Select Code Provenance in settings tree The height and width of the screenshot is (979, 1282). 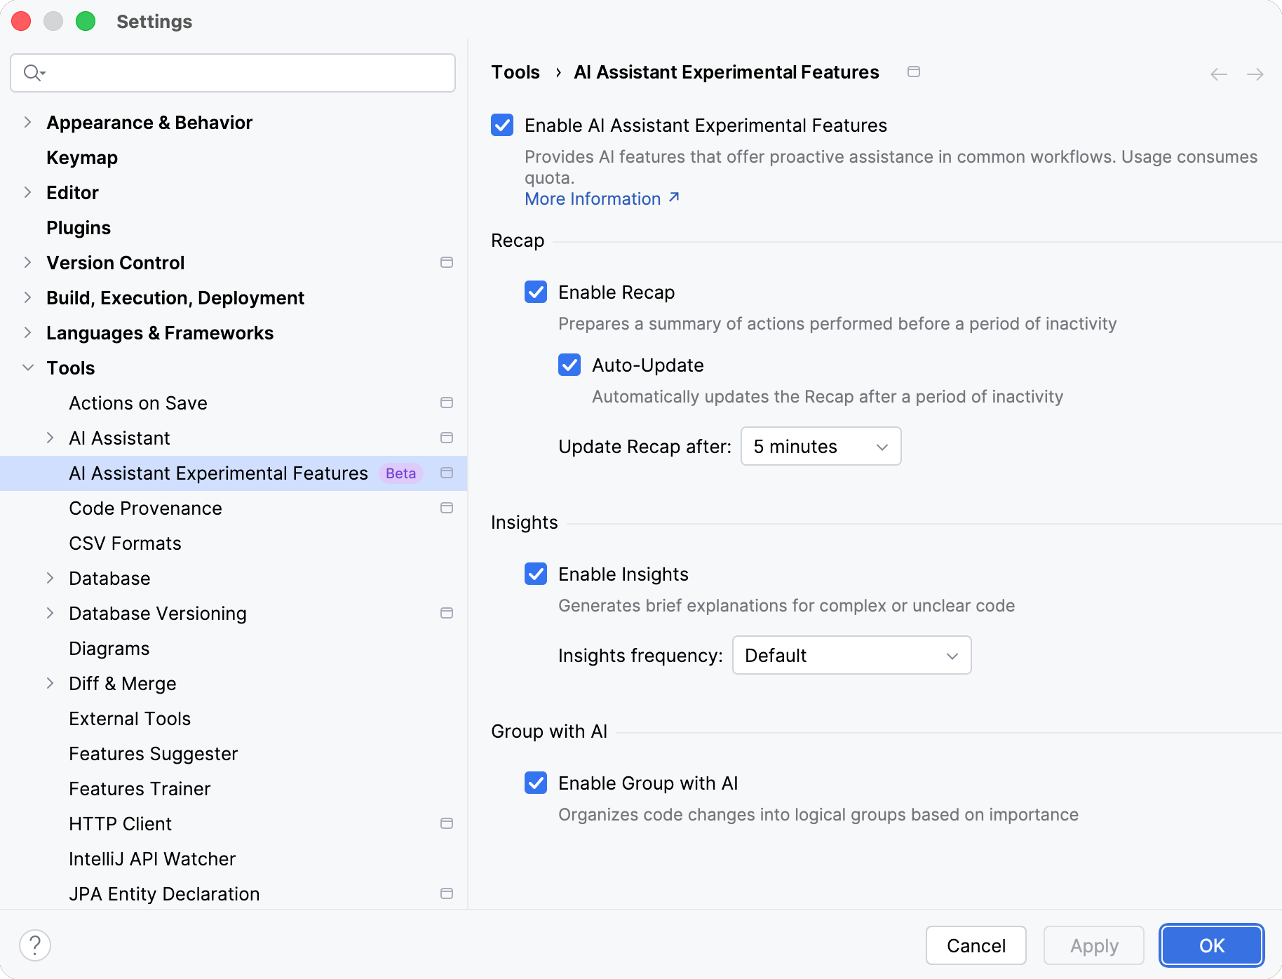point(145,508)
